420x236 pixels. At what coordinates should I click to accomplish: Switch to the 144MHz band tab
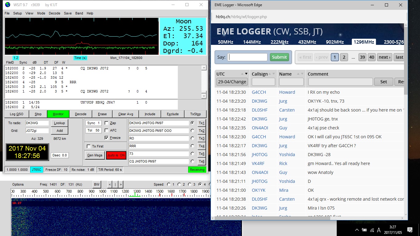[x=252, y=42]
